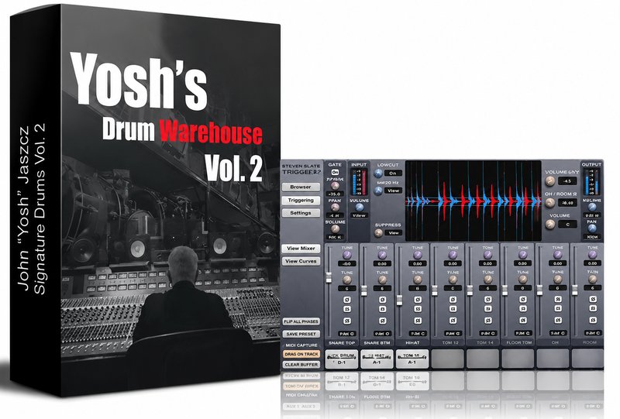
Task: Click the Output level meter
Action: tap(592, 183)
